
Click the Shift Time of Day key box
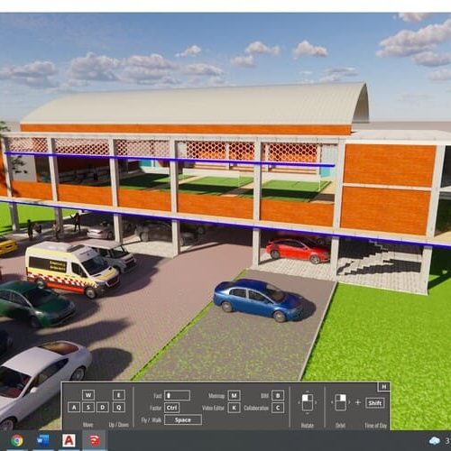(375, 403)
